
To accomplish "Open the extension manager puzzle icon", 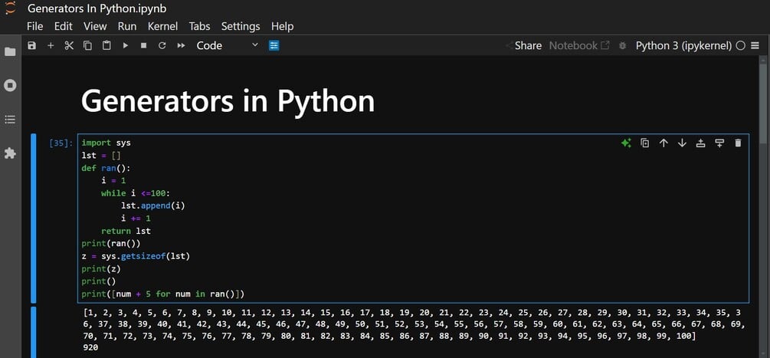I will pos(10,153).
